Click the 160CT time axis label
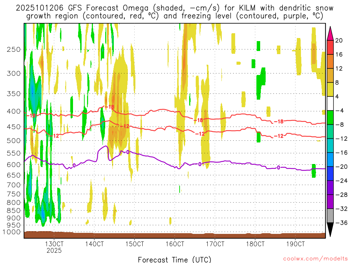 (x=175, y=244)
